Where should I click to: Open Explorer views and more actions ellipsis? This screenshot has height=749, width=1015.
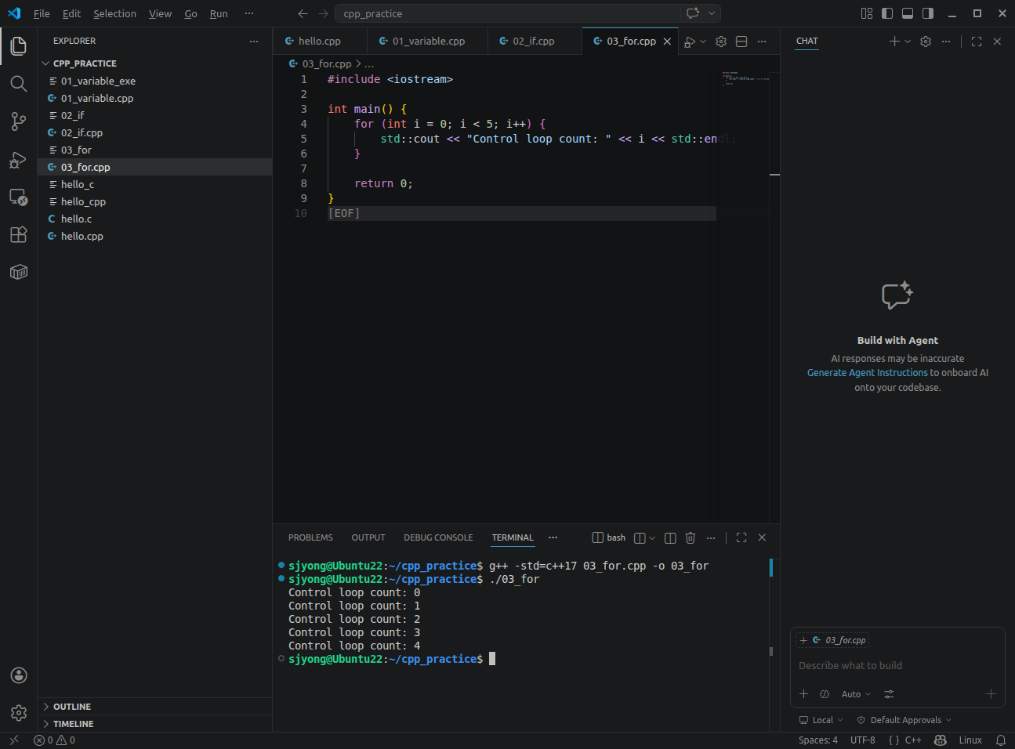[253, 41]
